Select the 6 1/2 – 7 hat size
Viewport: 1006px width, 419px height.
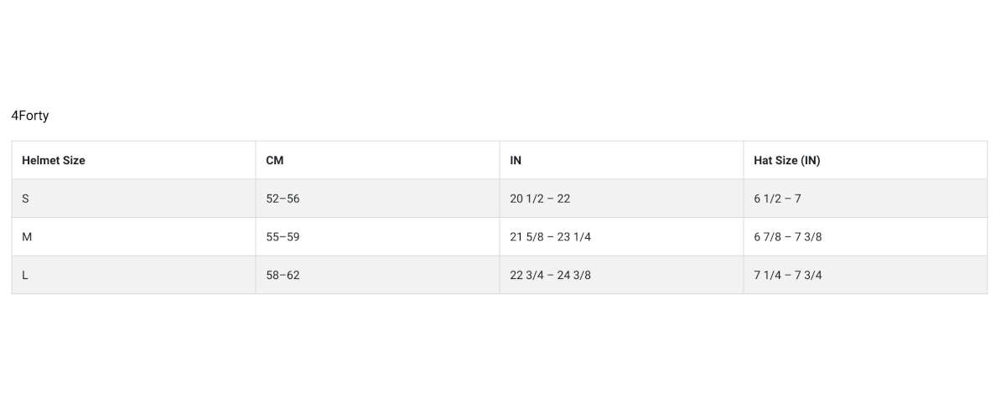[777, 199]
